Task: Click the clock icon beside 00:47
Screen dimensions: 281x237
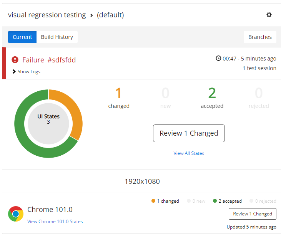Action: coord(218,59)
